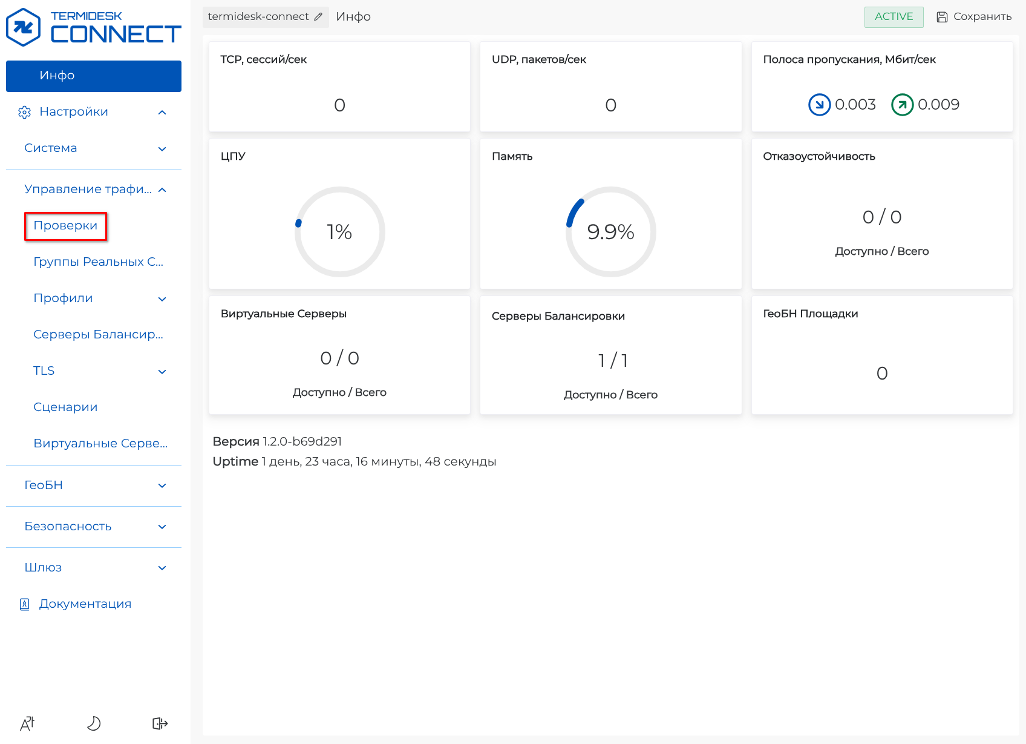Click the Серверы Балансировки 1 / 1 value
Screen dimensions: 1026x744
(x=613, y=361)
